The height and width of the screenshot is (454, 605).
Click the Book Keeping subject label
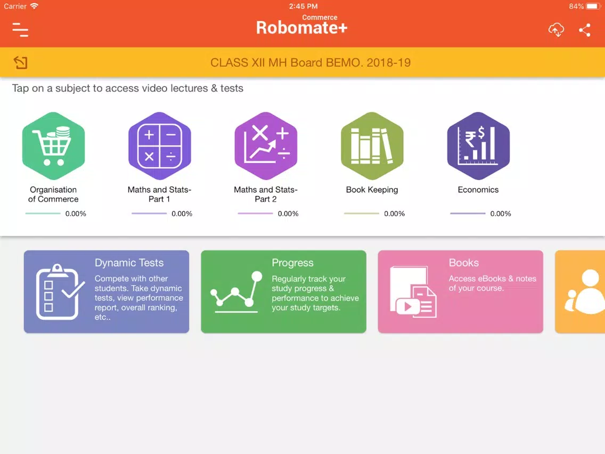pos(372,190)
